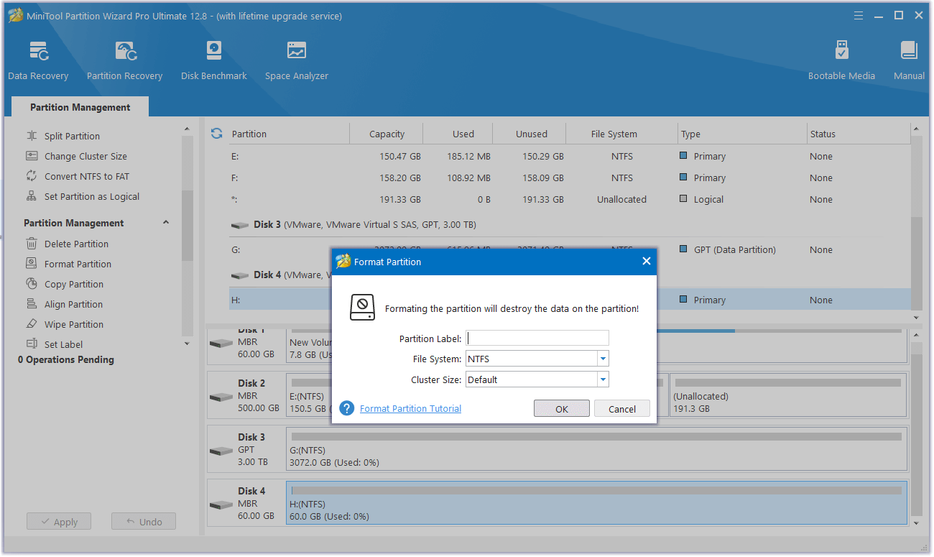Image resolution: width=934 pixels, height=557 pixels.
Task: Click the Disk 3 drive icon in the disk map
Action: (221, 451)
